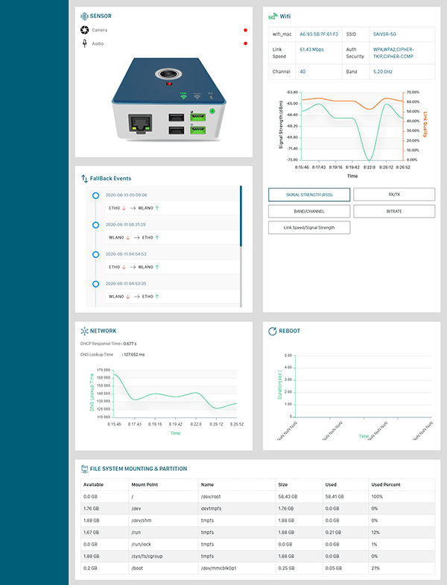Click the Camera sensor icon
Screen dimensions: 447x585
85,30
